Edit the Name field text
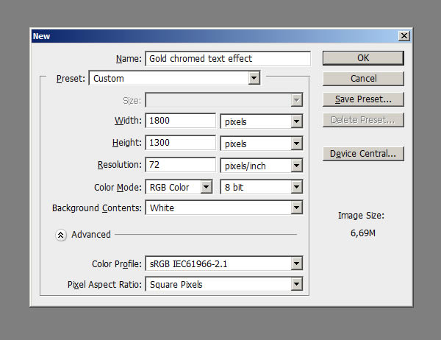Viewport: 441px width, 340px height. (228, 59)
